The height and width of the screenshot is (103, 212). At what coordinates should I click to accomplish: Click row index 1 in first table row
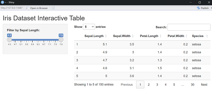(x=77, y=44)
